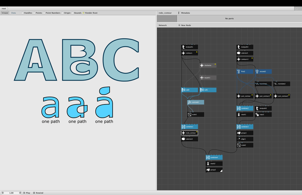The height and width of the screenshot is (195, 302).
Task: Select the cull1 node
Action: pyautogui.click(x=208, y=90)
